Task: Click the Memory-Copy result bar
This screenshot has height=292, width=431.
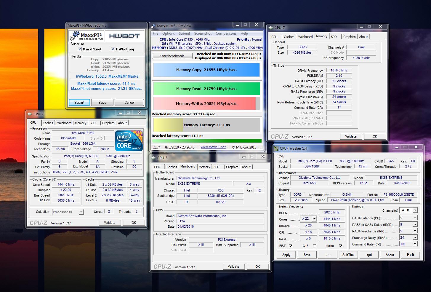Action: (x=206, y=70)
